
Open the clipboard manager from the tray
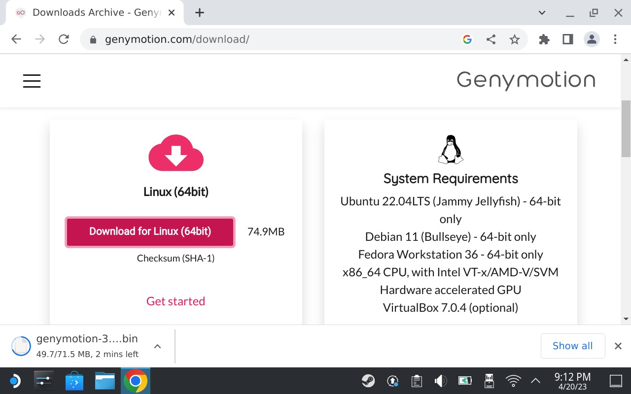click(416, 381)
